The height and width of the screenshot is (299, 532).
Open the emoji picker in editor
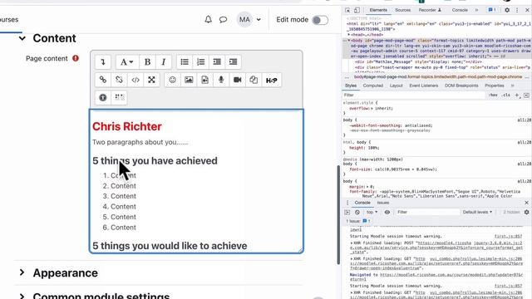[172, 80]
